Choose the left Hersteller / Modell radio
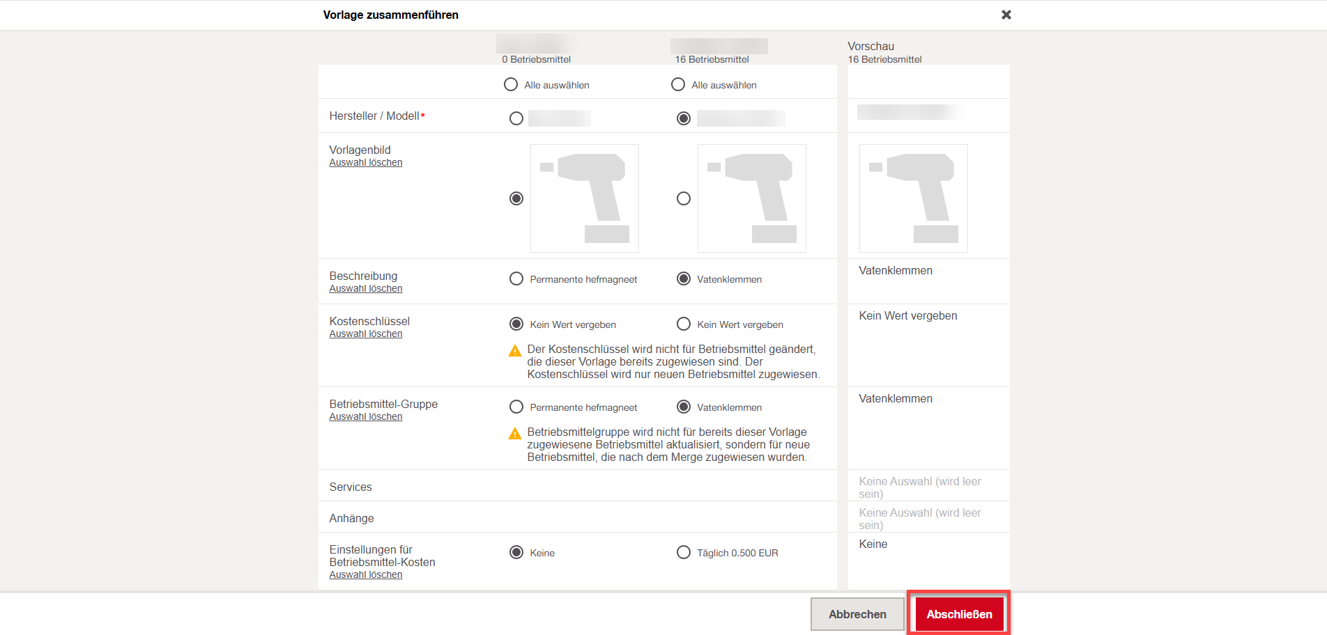Screen dimensions: 1327x635 click(516, 118)
